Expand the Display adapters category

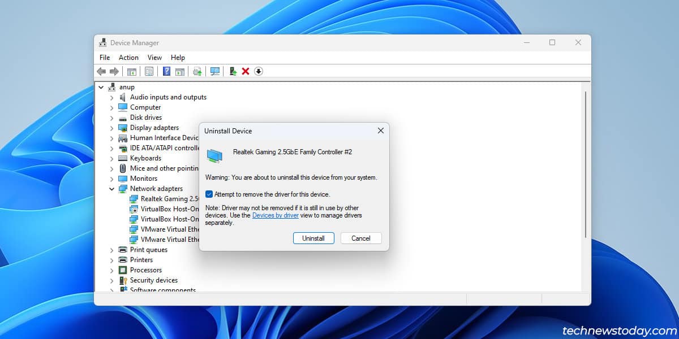click(111, 128)
